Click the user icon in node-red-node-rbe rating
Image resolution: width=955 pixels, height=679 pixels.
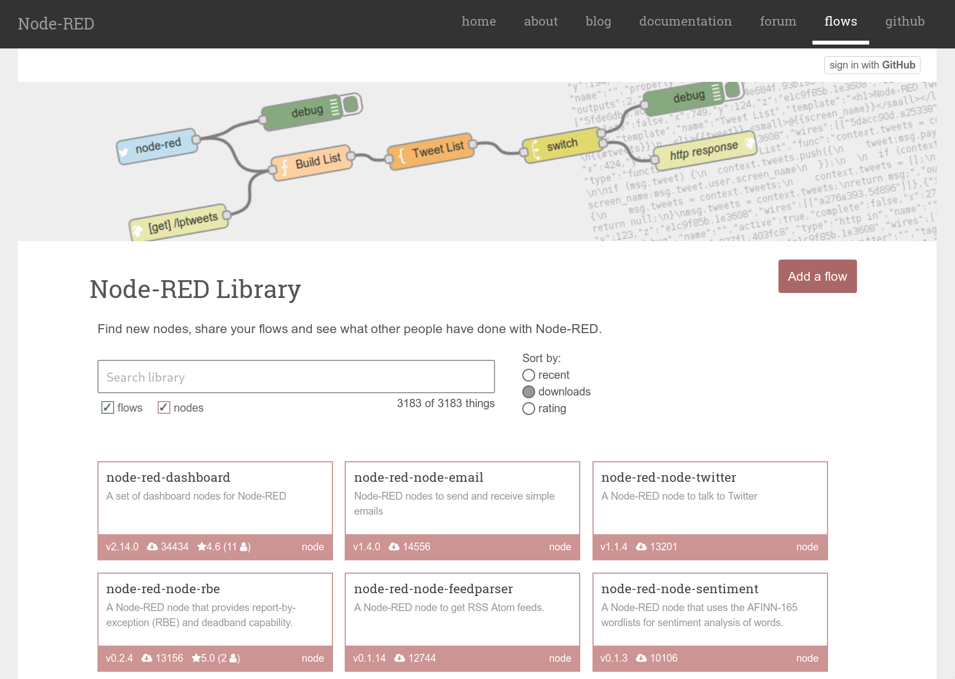pos(233,658)
